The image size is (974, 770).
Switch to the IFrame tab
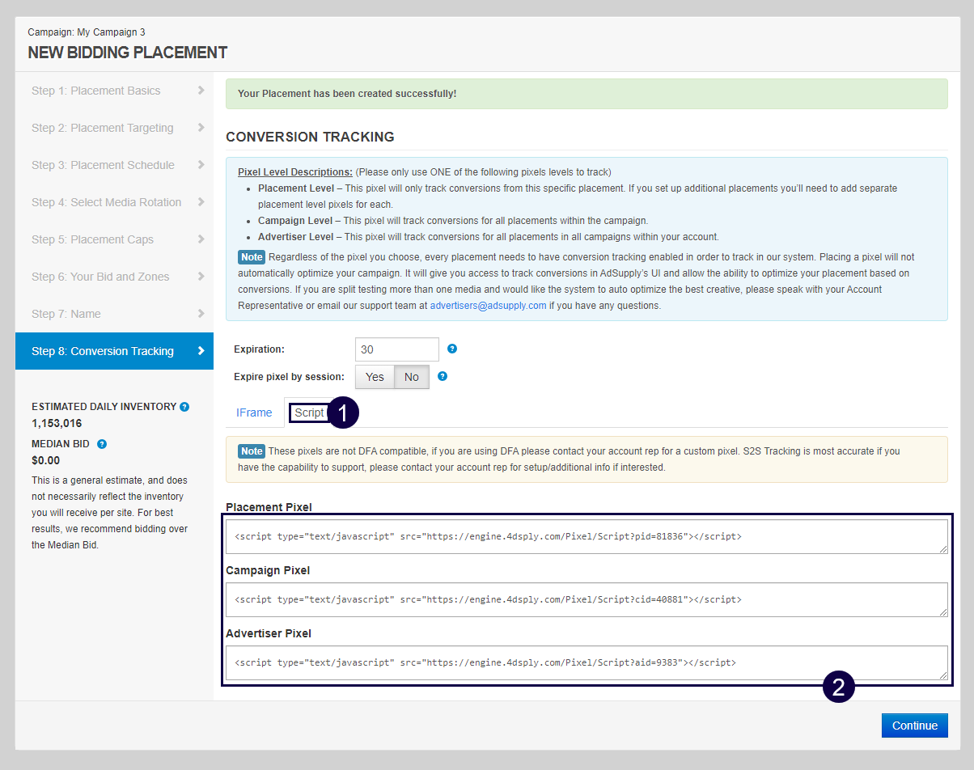coord(254,412)
